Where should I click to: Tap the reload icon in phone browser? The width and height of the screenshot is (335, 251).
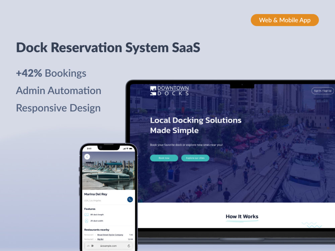(x=129, y=246)
